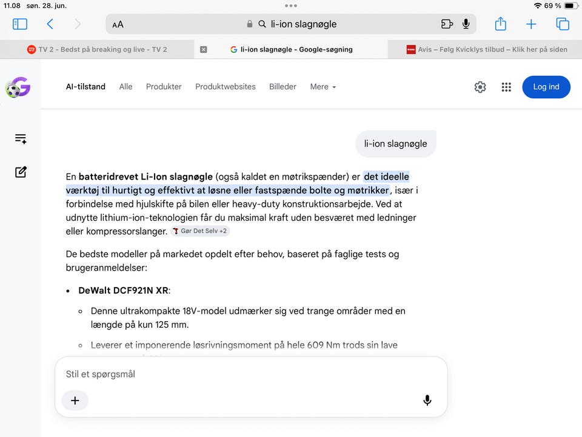Open the Alle results tab
Image resolution: width=582 pixels, height=437 pixels.
[126, 87]
